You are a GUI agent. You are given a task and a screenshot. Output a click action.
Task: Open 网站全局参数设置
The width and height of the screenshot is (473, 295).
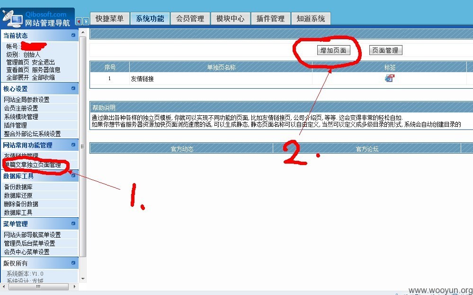(x=27, y=100)
